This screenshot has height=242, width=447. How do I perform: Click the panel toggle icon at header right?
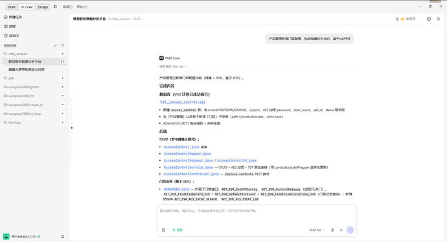438,19
